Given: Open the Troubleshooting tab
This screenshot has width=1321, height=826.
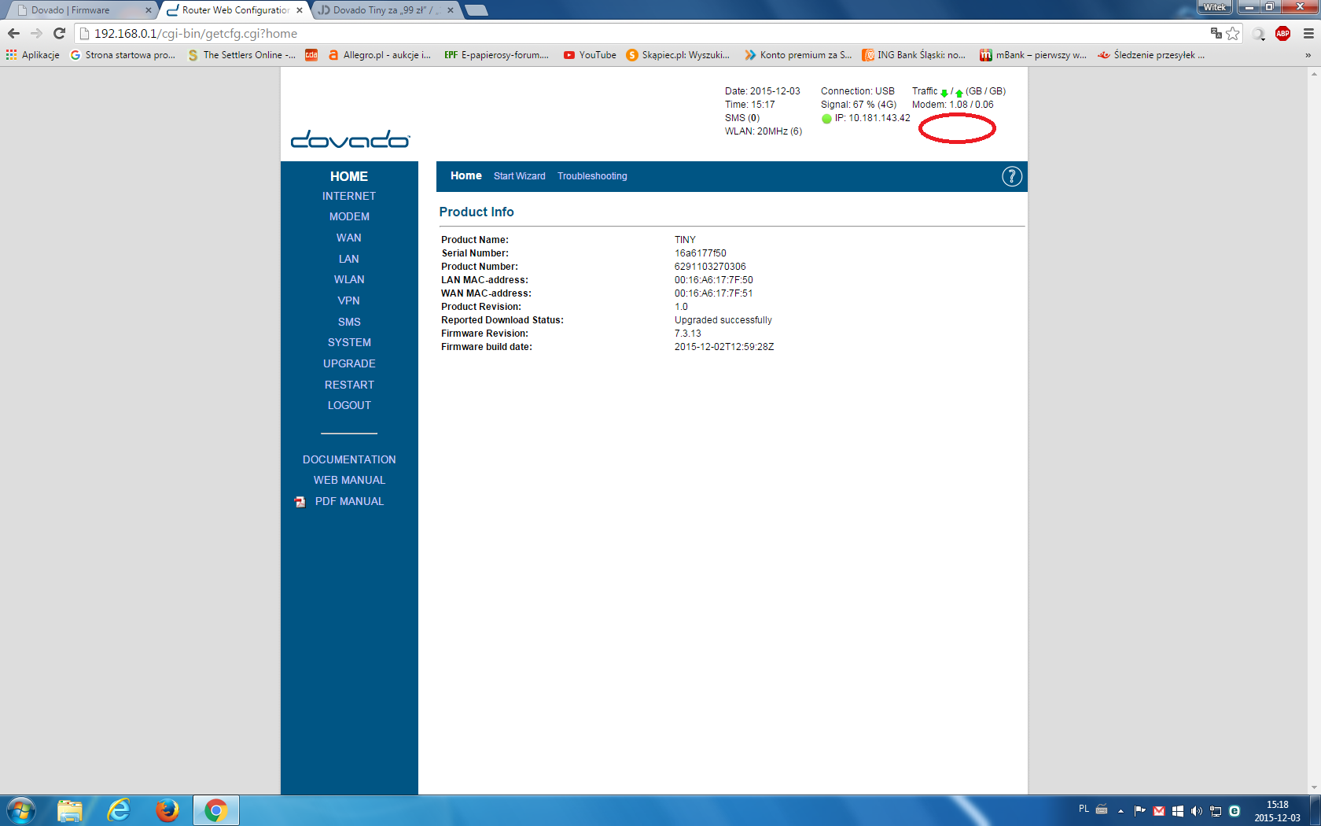Looking at the screenshot, I should pyautogui.click(x=592, y=176).
